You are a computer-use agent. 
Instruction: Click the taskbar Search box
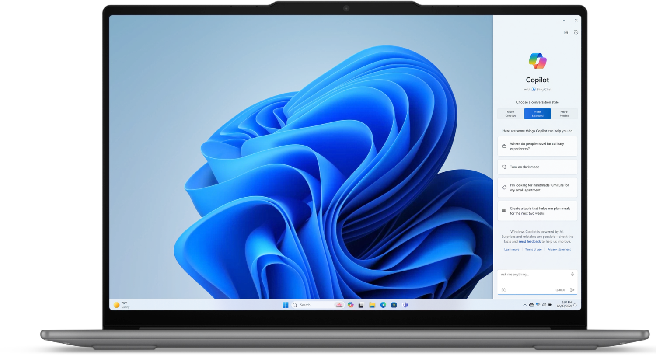[305, 305]
